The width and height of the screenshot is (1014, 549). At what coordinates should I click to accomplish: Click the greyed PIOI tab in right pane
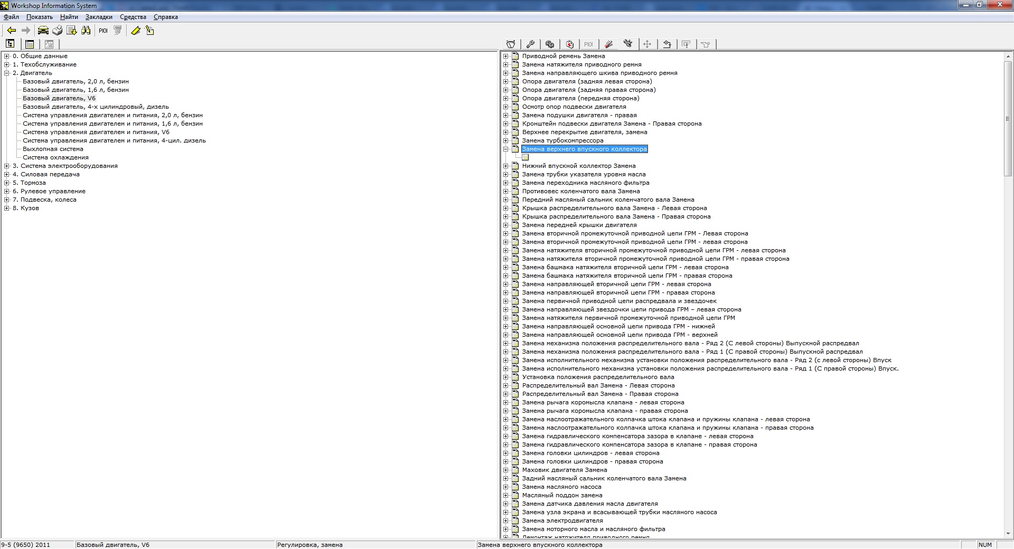click(589, 44)
